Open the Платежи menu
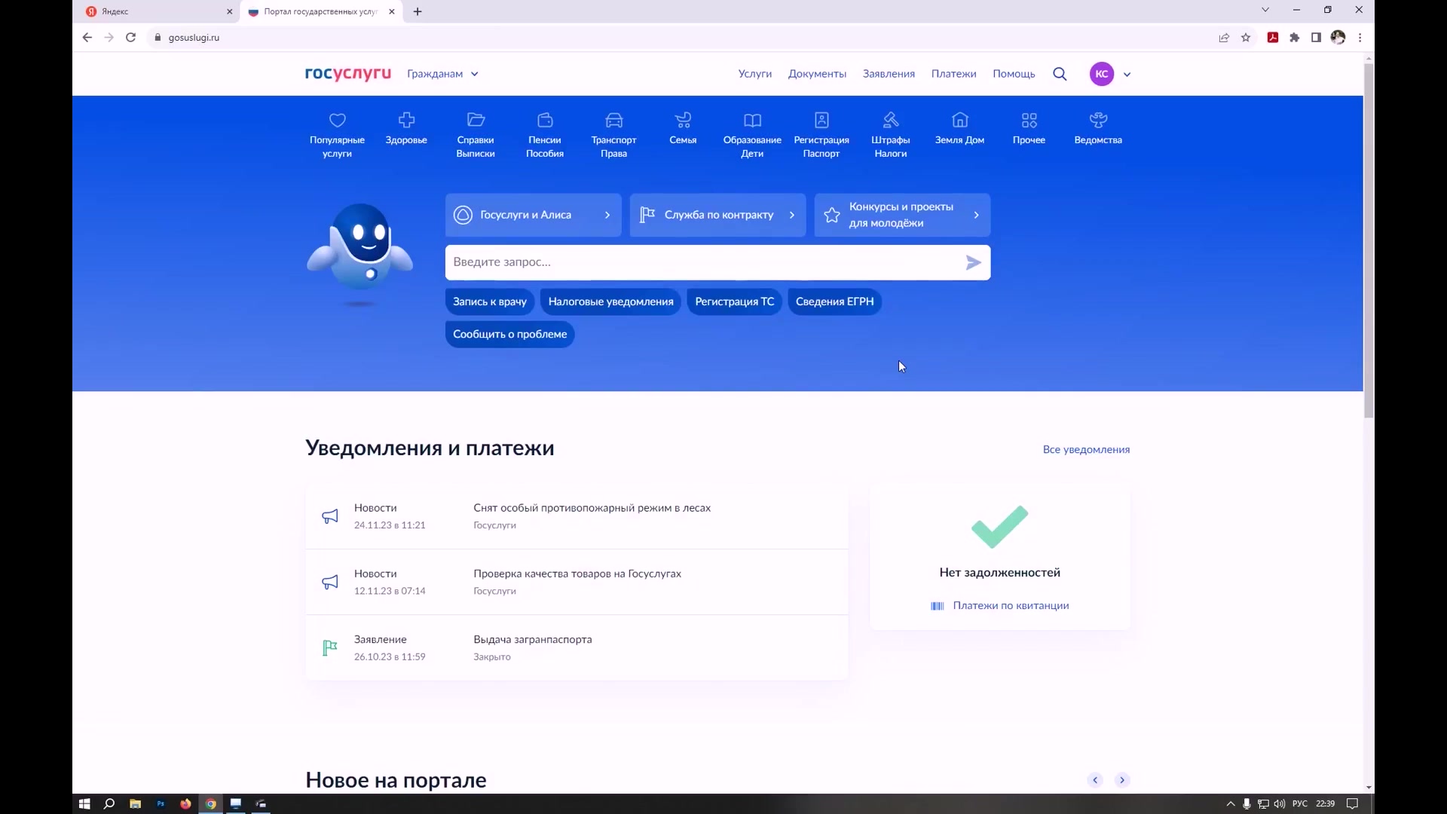Viewport: 1447px width, 814px height. tap(953, 74)
